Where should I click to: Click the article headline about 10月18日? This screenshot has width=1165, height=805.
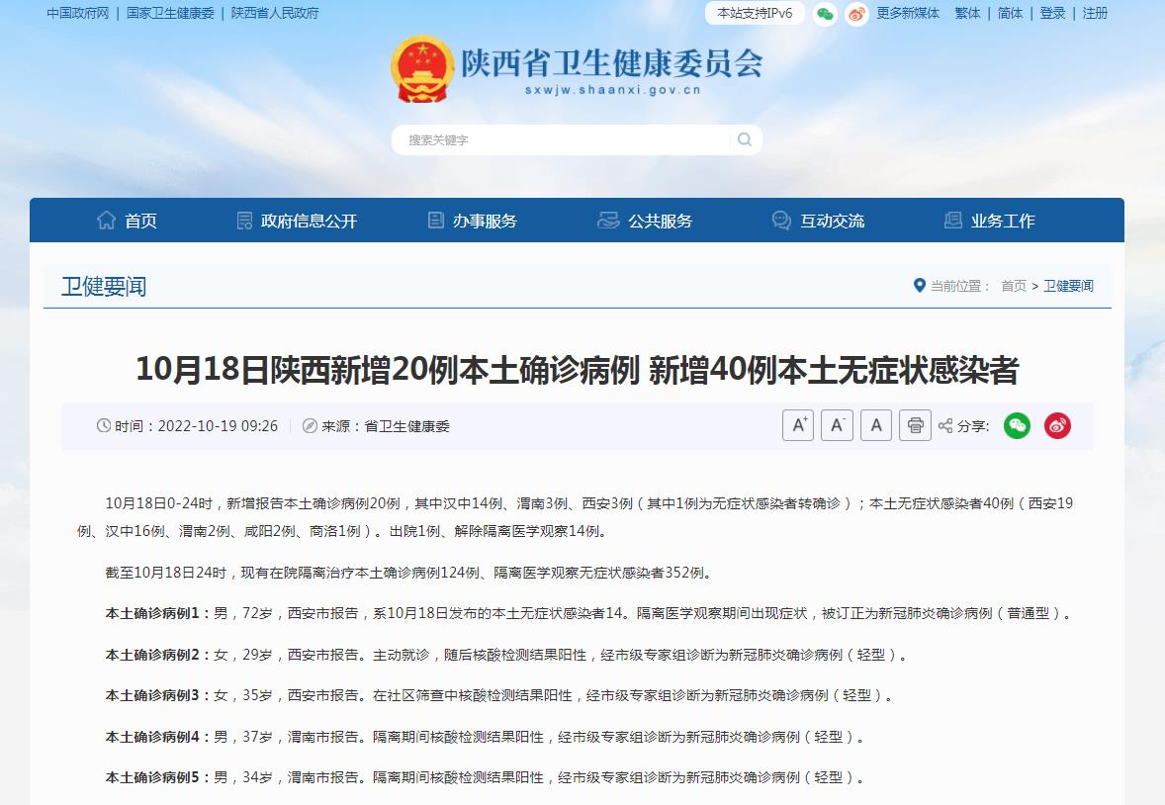click(578, 370)
